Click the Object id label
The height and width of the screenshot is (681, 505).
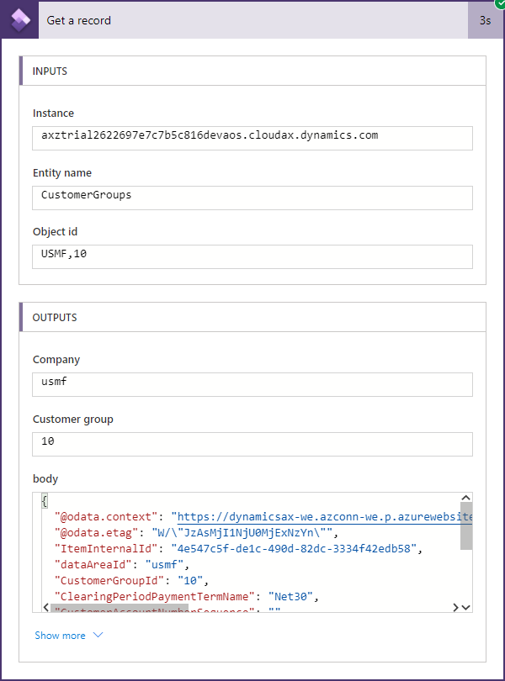pos(56,232)
